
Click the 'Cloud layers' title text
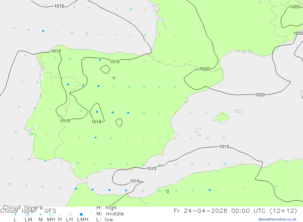coord(23,207)
